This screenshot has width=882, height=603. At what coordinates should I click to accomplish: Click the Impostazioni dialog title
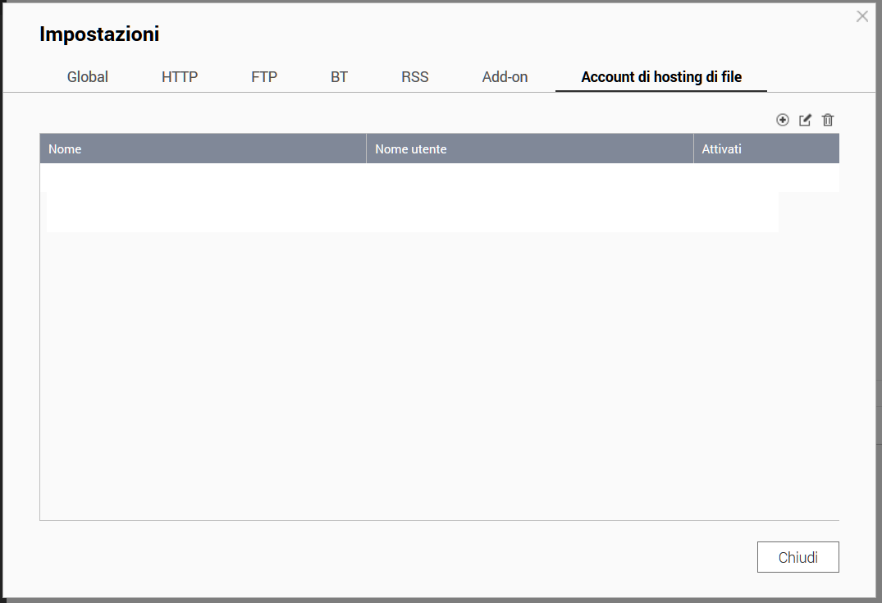click(99, 34)
